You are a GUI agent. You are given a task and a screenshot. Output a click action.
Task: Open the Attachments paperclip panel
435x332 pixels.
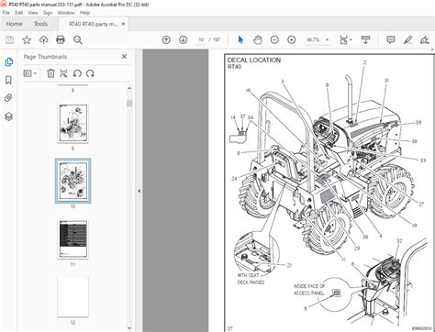[x=8, y=98]
